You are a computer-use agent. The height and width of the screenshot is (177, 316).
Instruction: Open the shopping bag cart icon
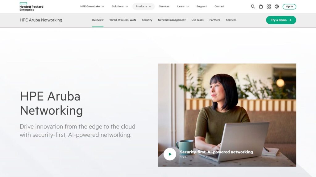pos(261,6)
